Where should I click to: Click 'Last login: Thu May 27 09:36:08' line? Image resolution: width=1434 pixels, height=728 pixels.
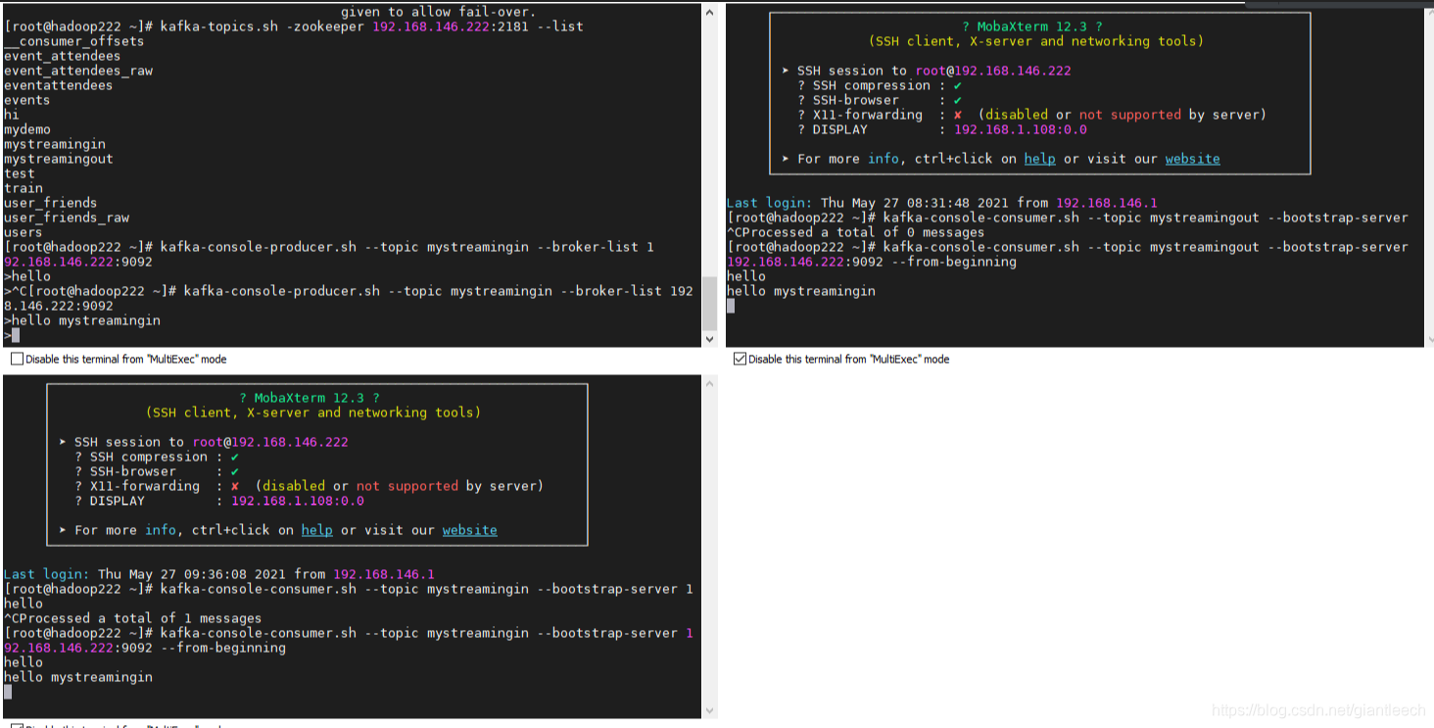[219, 574]
